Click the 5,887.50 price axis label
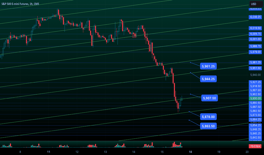Viewport: 264px width, 155px height. pos(255,107)
